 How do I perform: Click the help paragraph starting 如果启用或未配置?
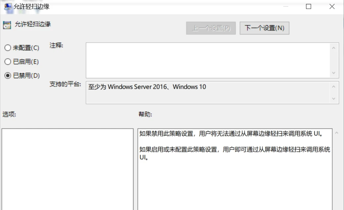pyautogui.click(x=235, y=154)
